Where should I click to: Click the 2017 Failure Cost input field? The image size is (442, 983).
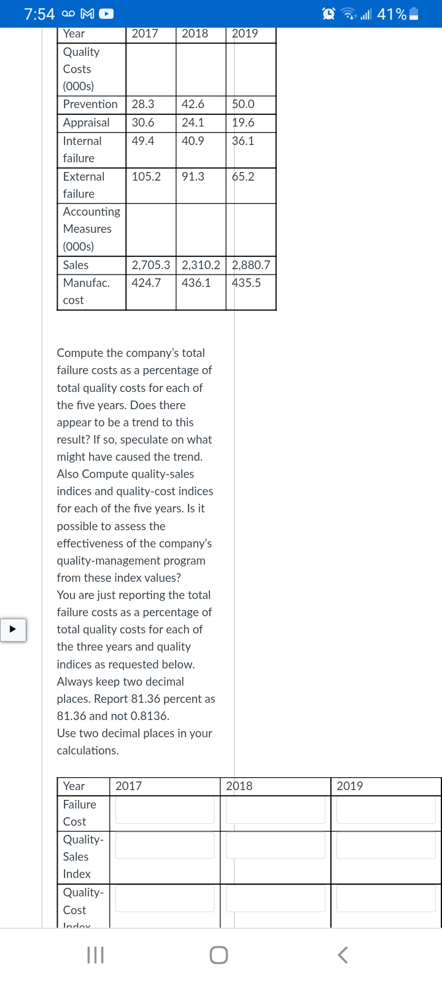(x=165, y=810)
